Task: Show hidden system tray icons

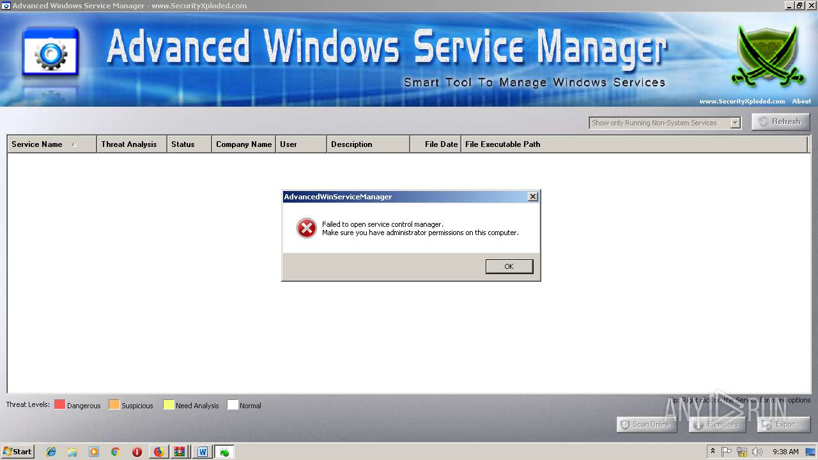Action: click(x=713, y=451)
